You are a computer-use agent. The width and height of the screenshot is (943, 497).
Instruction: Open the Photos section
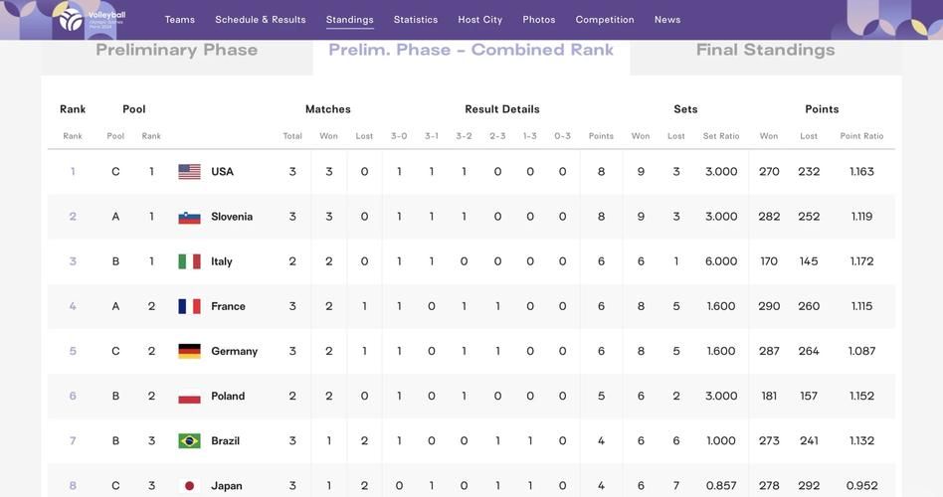(x=539, y=20)
